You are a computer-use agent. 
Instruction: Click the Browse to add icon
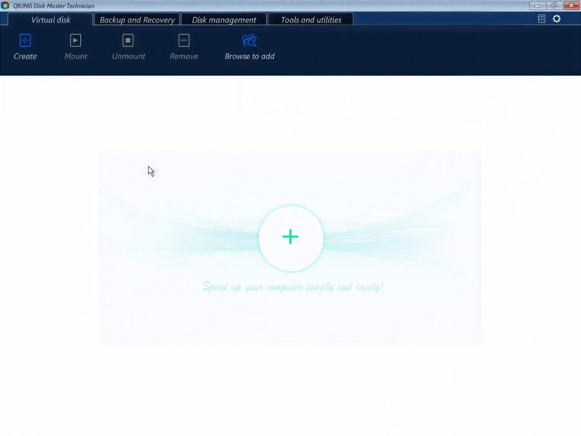(249, 40)
